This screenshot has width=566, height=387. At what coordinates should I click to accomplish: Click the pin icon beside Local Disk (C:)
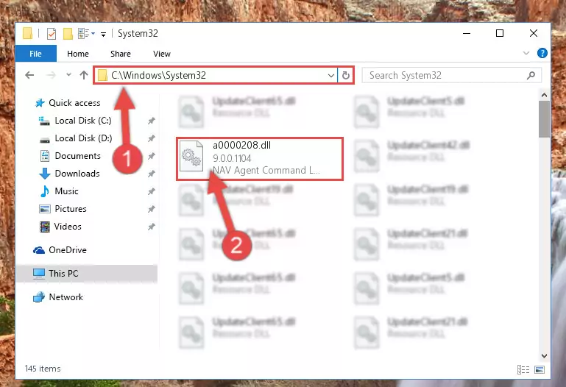[x=151, y=121]
